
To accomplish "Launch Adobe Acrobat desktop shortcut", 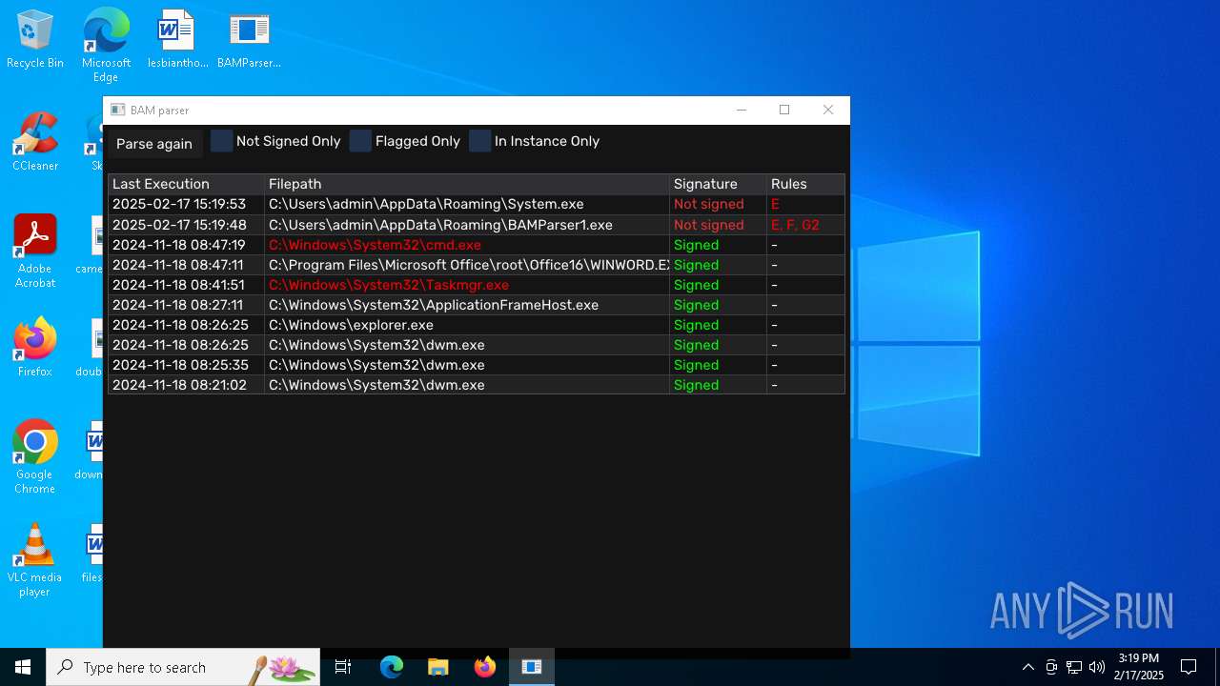I will (35, 252).
